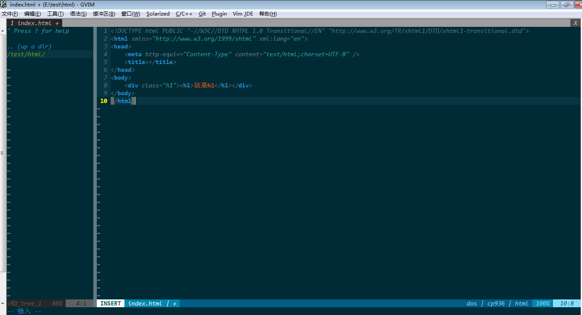Viewport: 582px width, 315px height.
Task: Select the index.html tab in the tabline
Action: click(34, 23)
